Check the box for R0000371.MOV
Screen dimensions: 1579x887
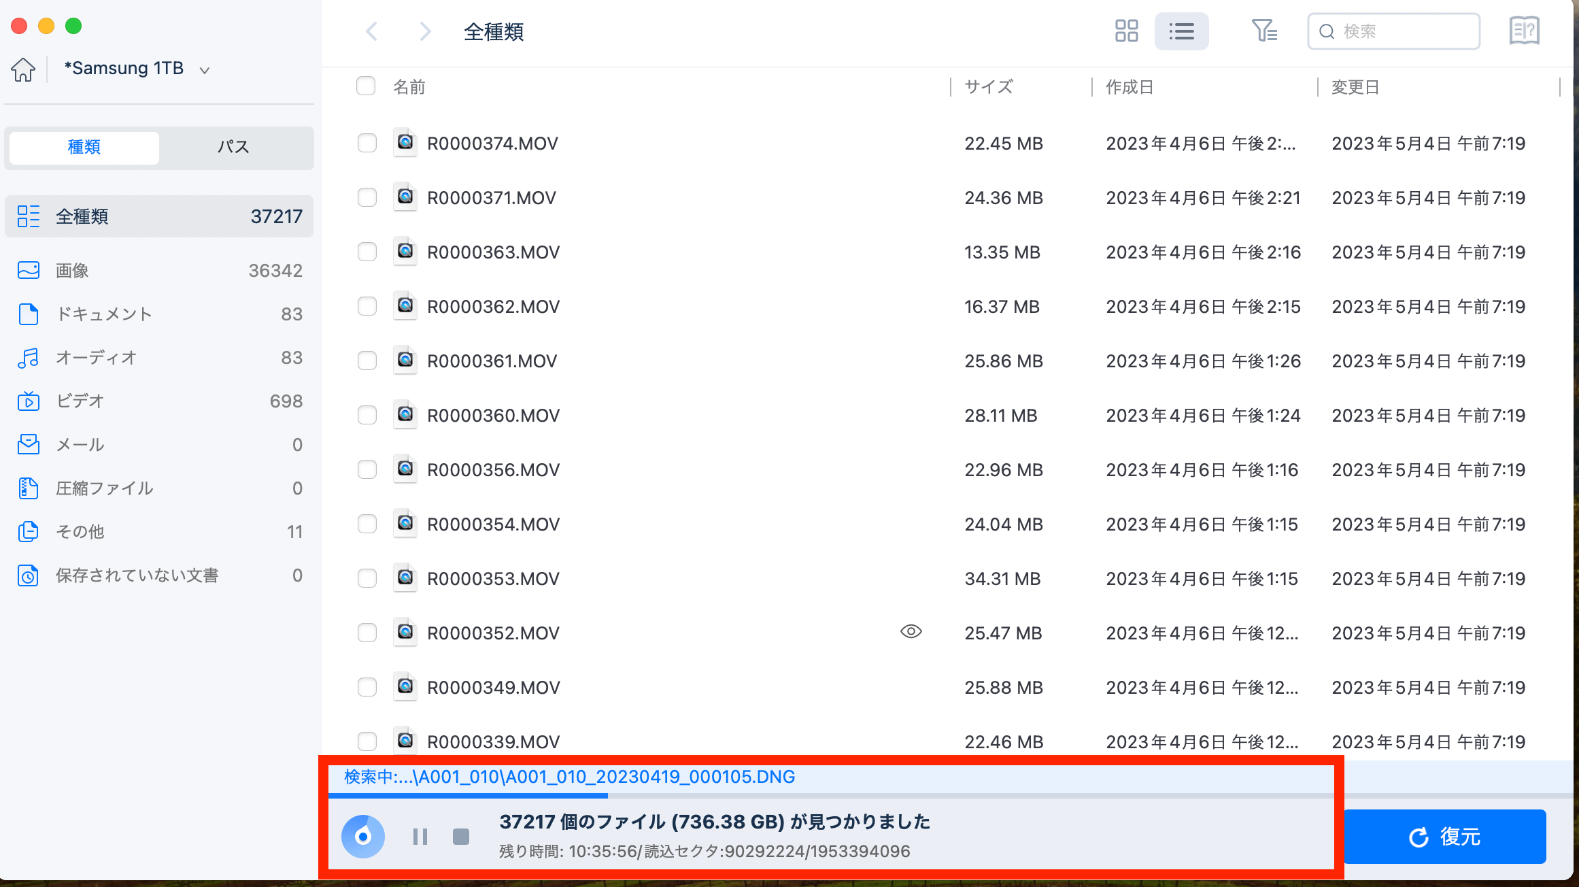(x=367, y=197)
